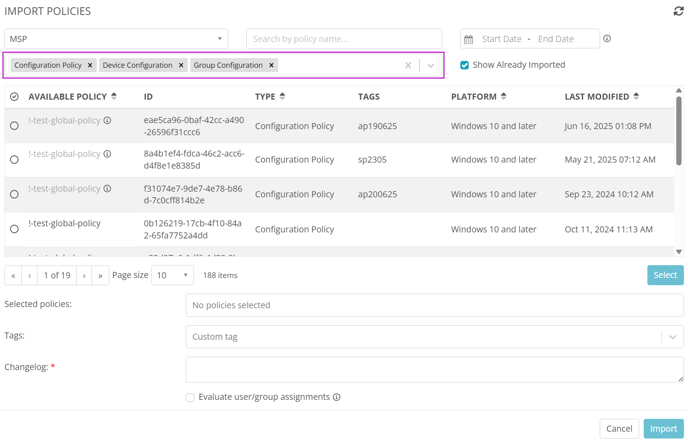Remove the Device Configuration filter chip
This screenshot has height=443, width=688.
181,65
